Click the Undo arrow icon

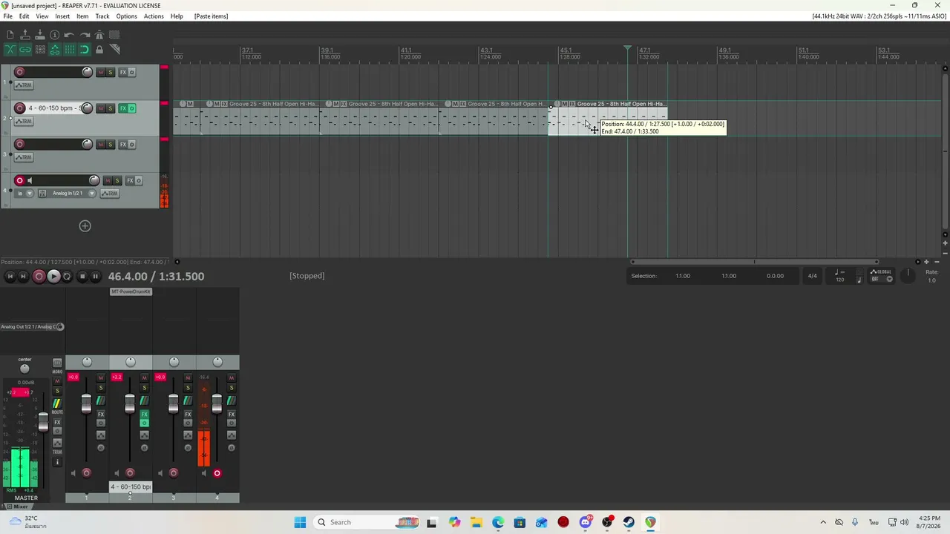[x=69, y=35]
